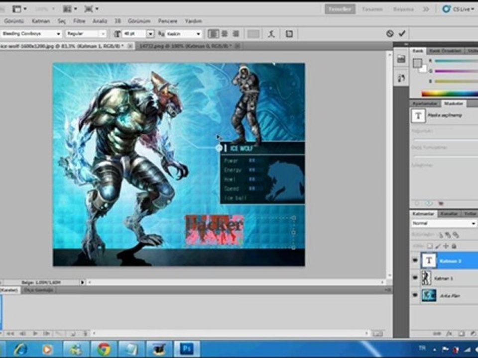Click the font size input field
This screenshot has height=358, width=478.
(134, 34)
